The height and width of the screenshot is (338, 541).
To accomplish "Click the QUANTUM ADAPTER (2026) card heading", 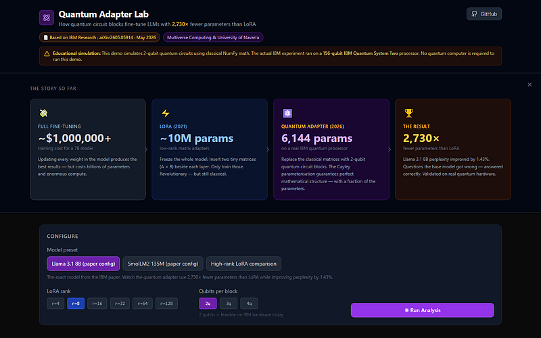I will pos(312,126).
